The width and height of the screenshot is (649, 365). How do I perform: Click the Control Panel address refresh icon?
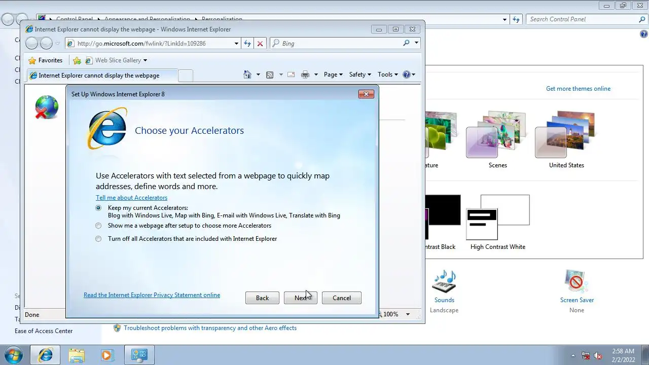(x=516, y=19)
